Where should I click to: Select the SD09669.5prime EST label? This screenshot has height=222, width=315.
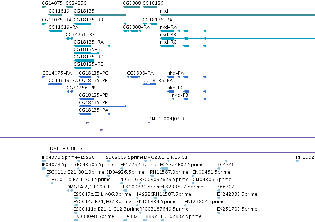(125, 157)
